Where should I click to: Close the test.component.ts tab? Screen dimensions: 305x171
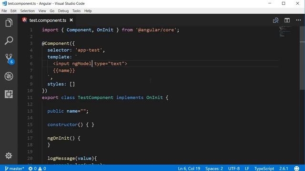71,20
